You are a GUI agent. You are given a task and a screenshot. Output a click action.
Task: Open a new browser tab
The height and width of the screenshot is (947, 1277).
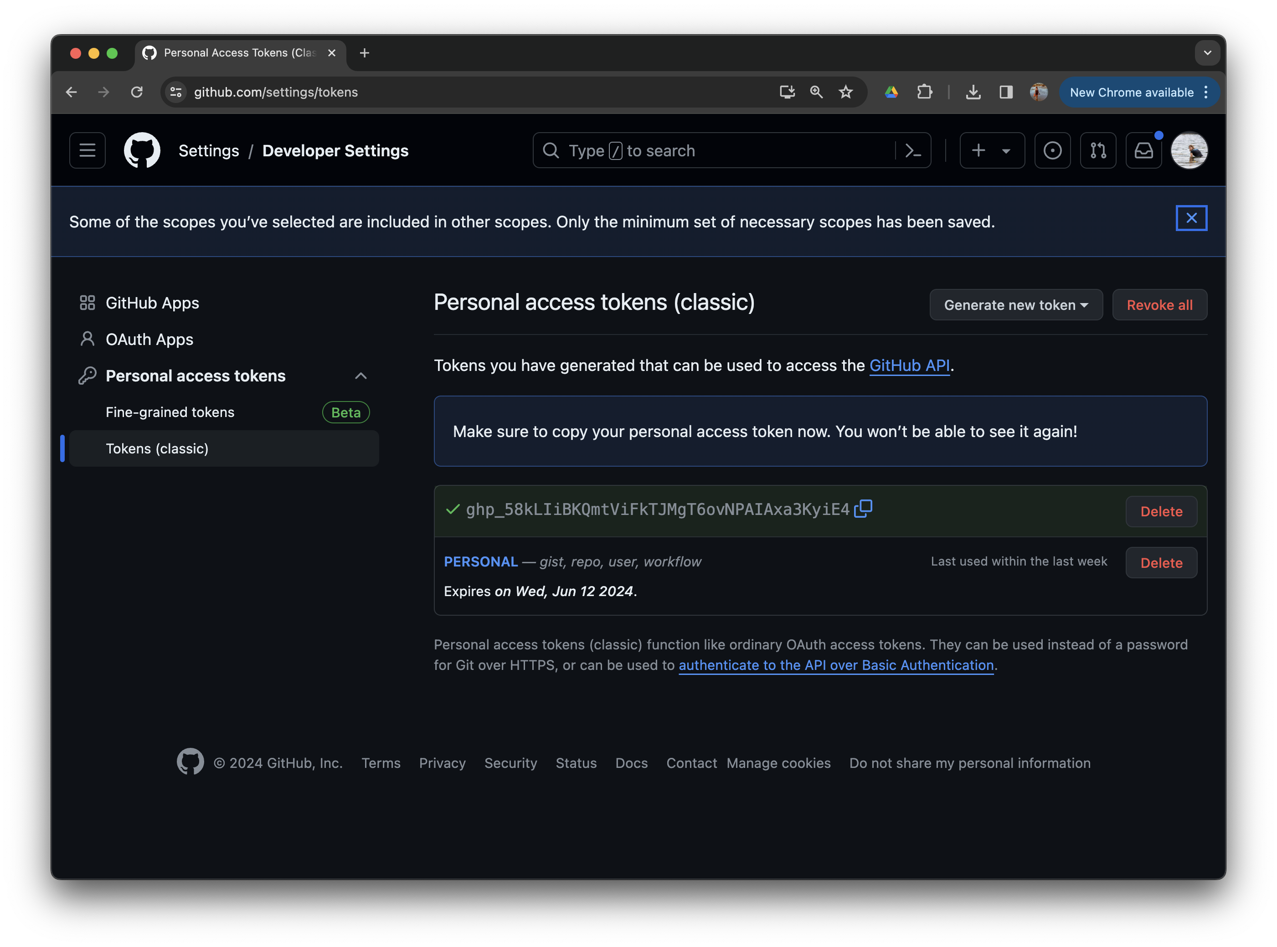pyautogui.click(x=364, y=53)
